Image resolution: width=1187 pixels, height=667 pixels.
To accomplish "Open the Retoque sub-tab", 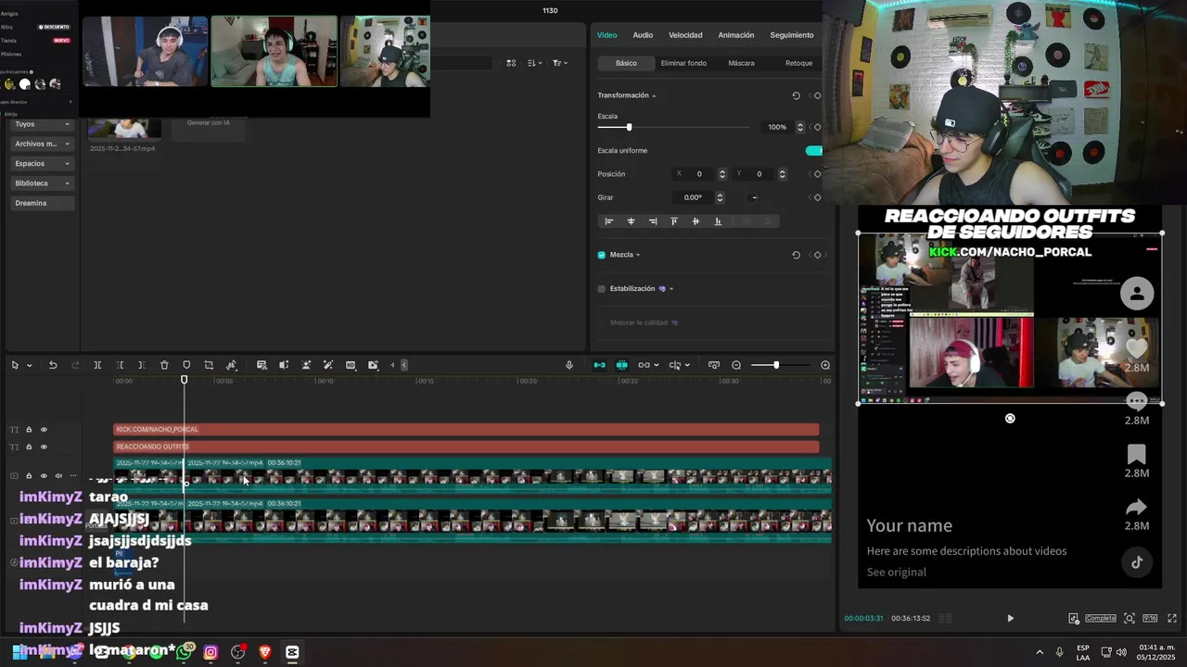I will click(798, 63).
